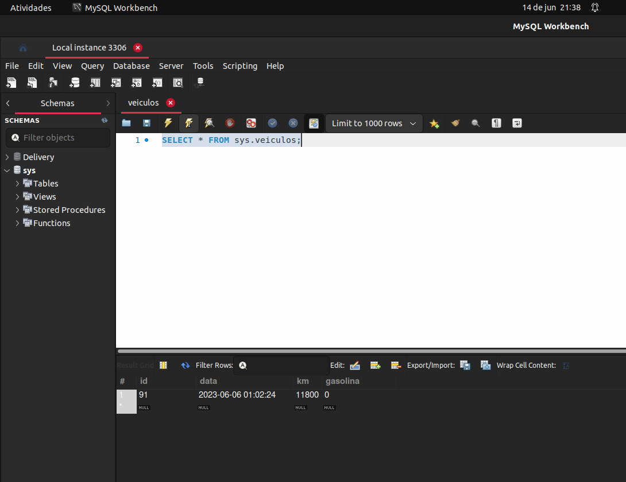Expand Stored Procedures under sys
626x482 pixels.
point(17,210)
